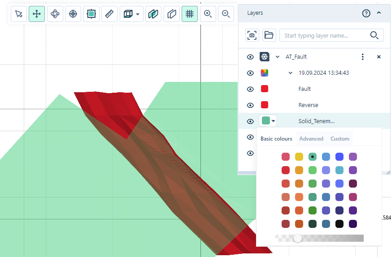Click the panel resize grip corner
This screenshot has height=257, width=391.
[388, 172]
